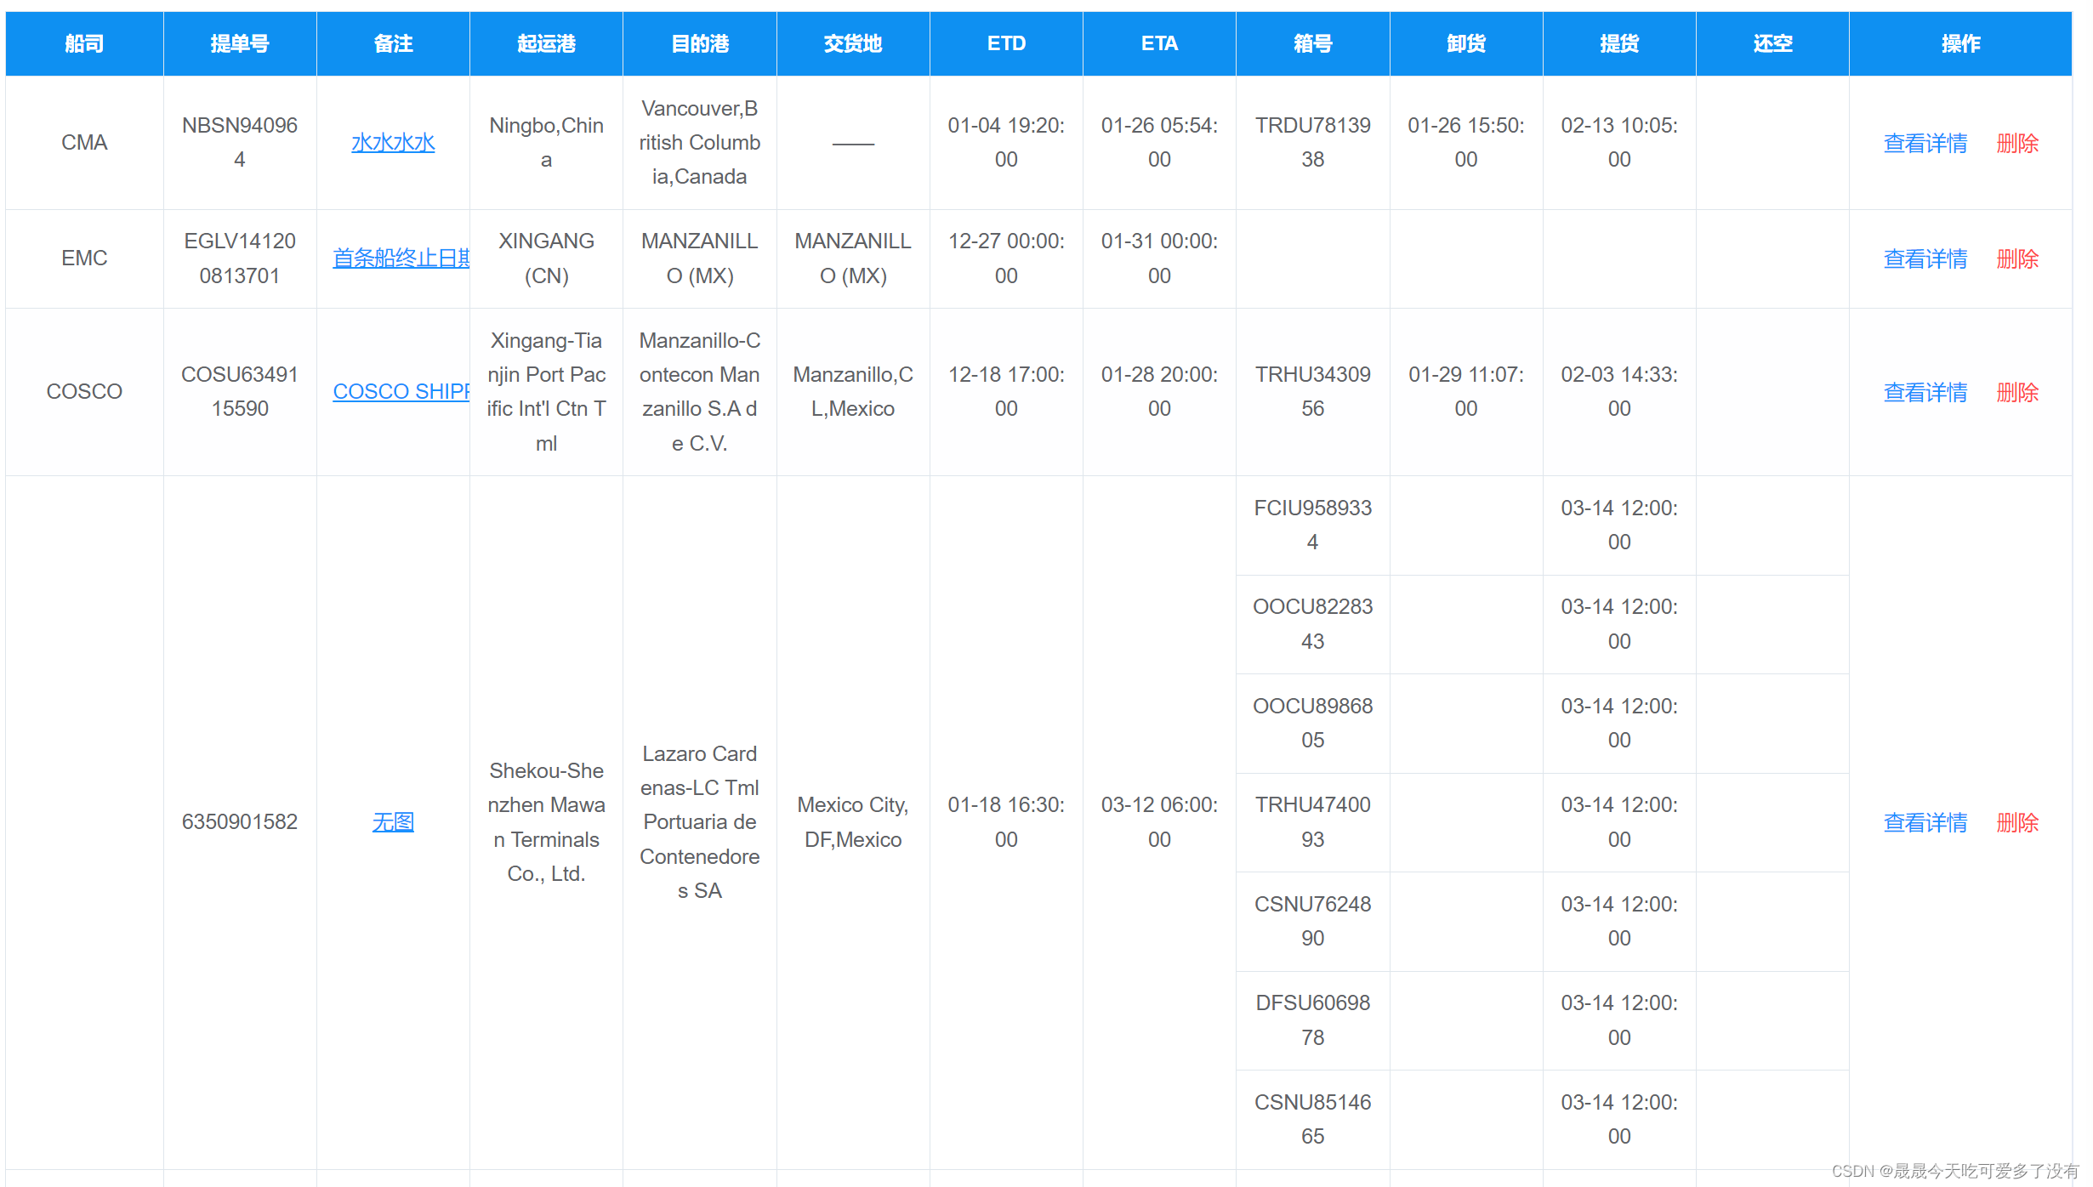Click container number TRHU4740093
Image resolution: width=2093 pixels, height=1187 pixels.
[x=1313, y=821]
